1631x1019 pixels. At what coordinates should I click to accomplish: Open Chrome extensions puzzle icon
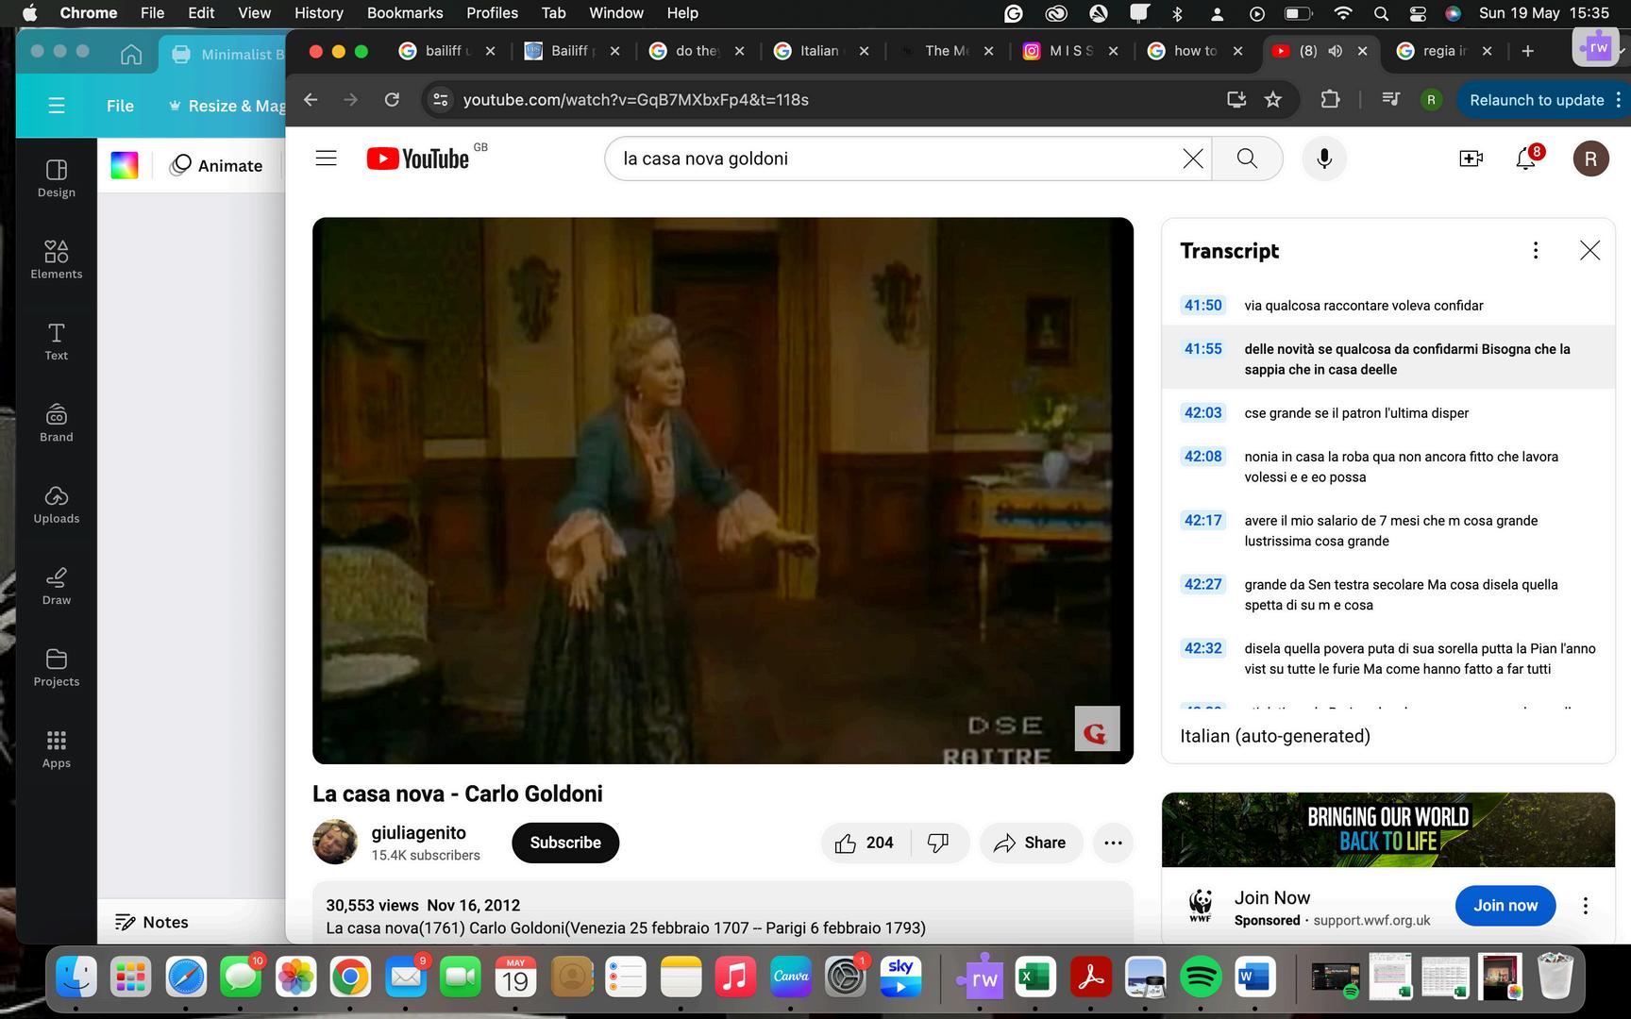pos(1330,99)
